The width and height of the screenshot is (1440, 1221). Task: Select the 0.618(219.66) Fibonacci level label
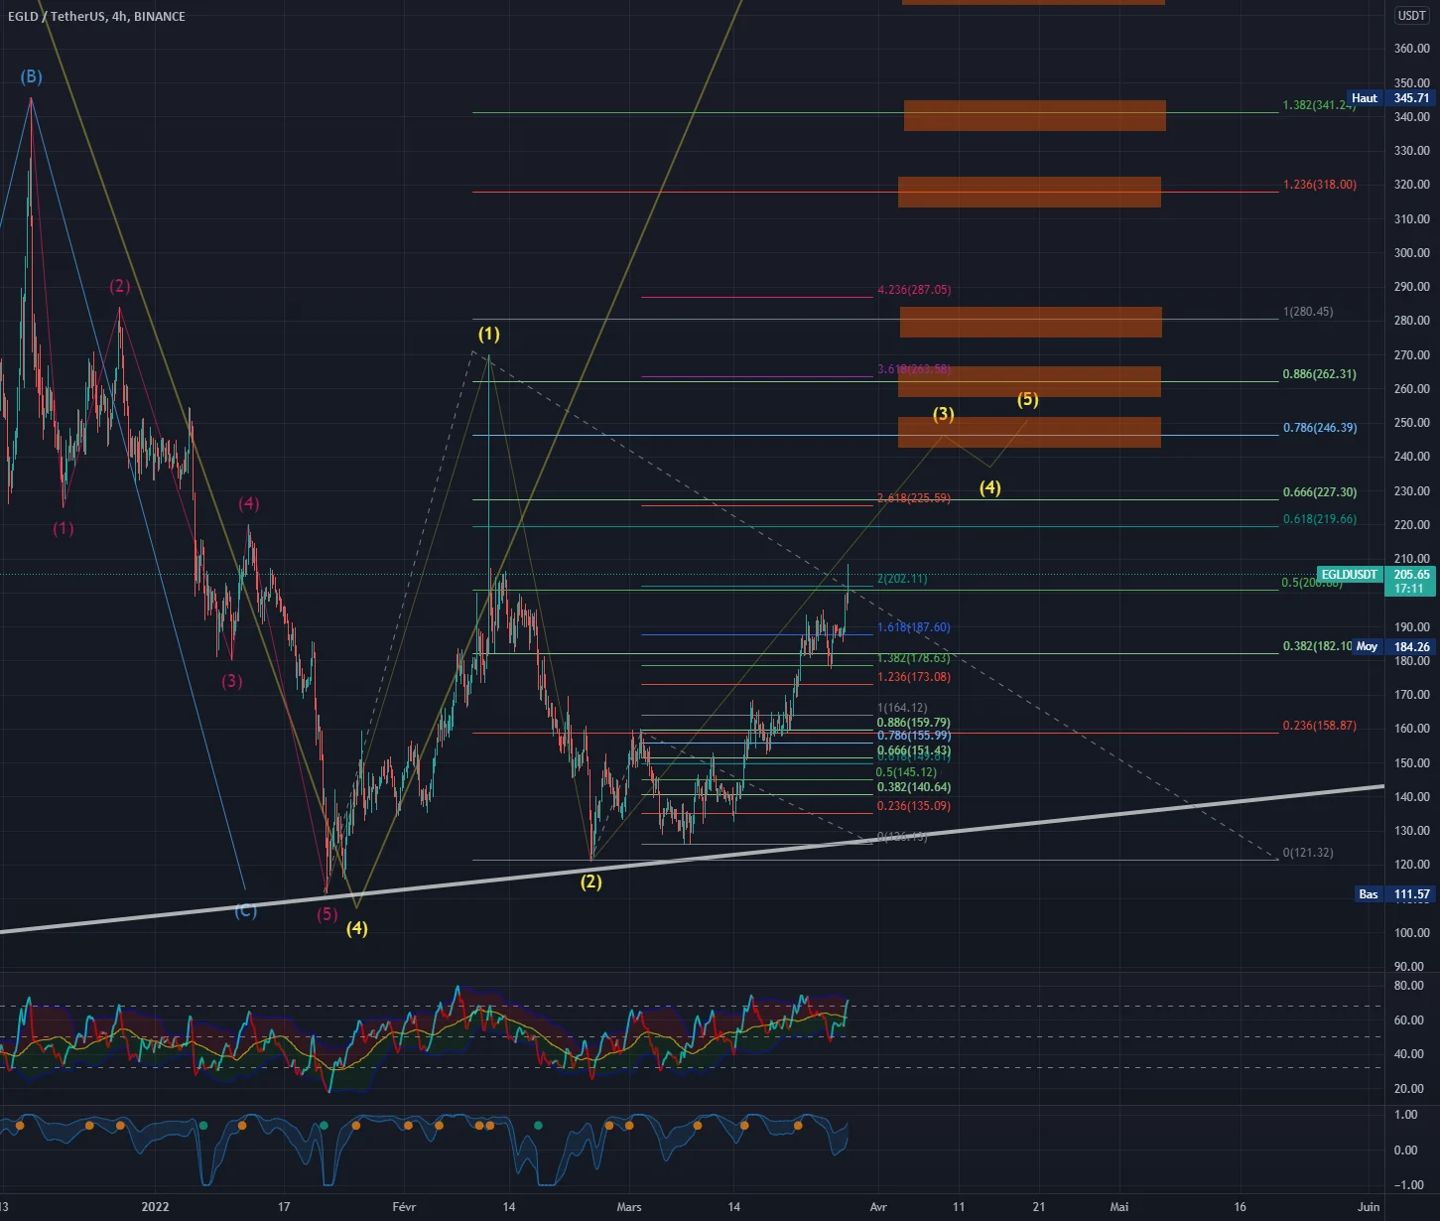[1319, 519]
